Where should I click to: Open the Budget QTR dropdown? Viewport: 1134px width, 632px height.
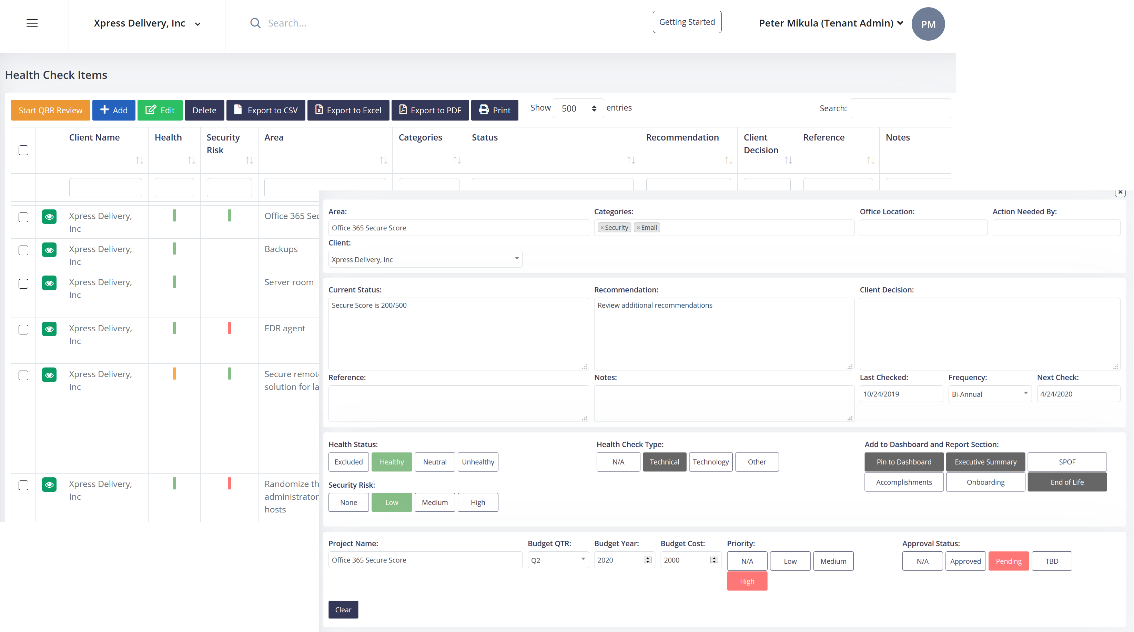point(558,560)
